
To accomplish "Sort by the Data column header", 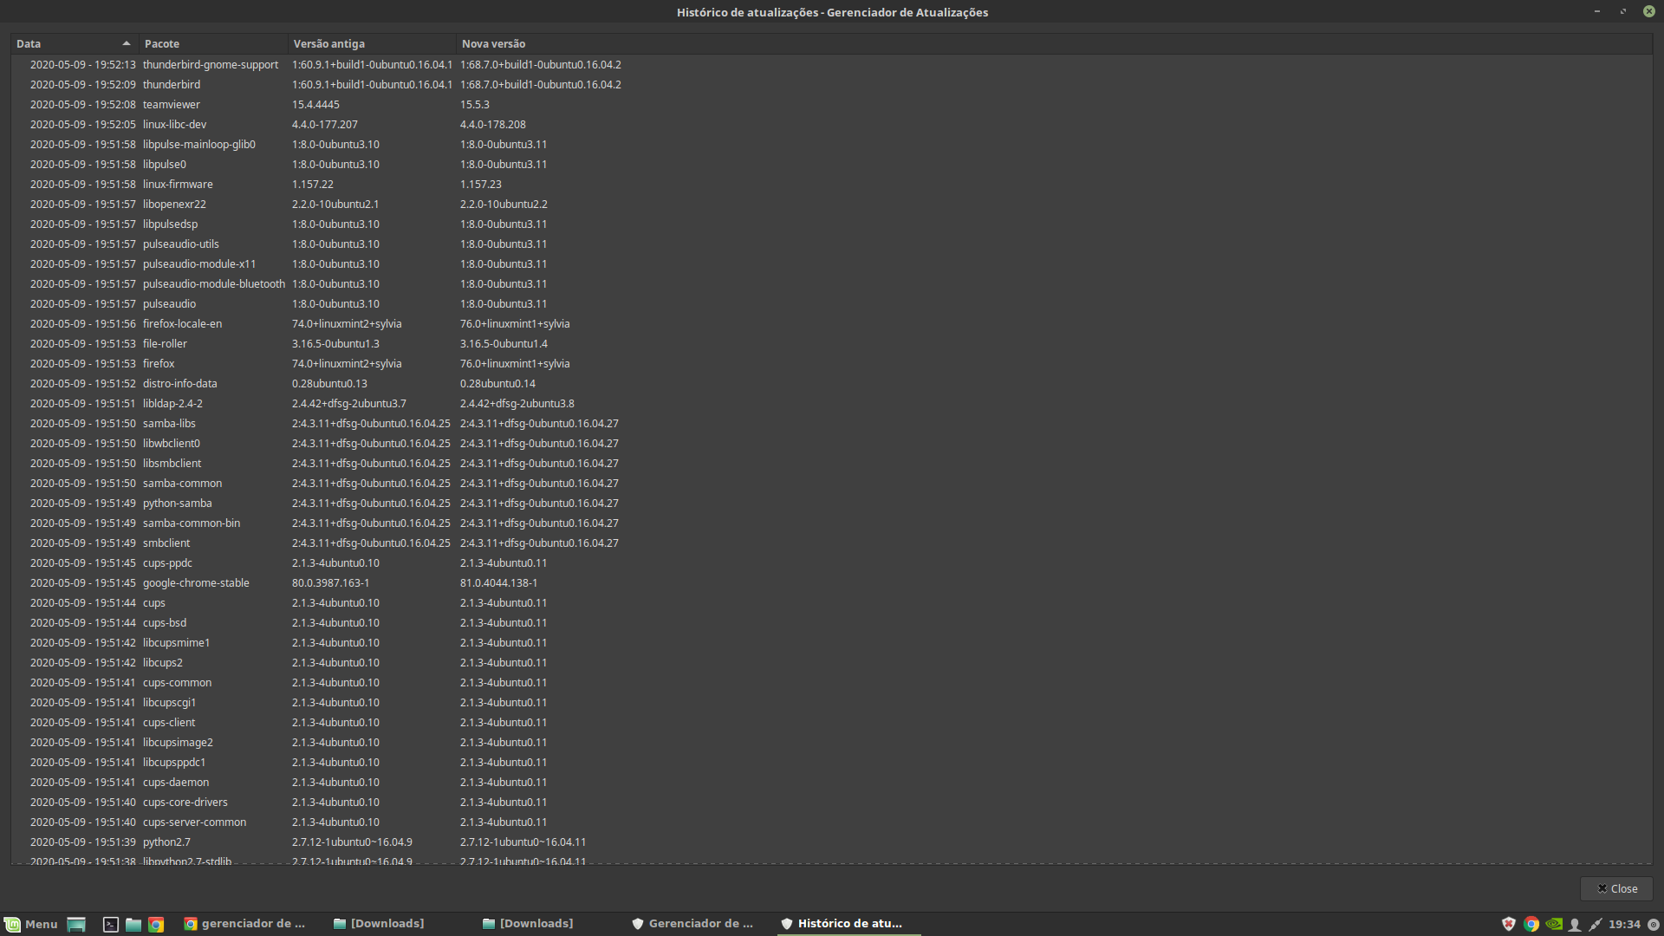I will click(74, 43).
